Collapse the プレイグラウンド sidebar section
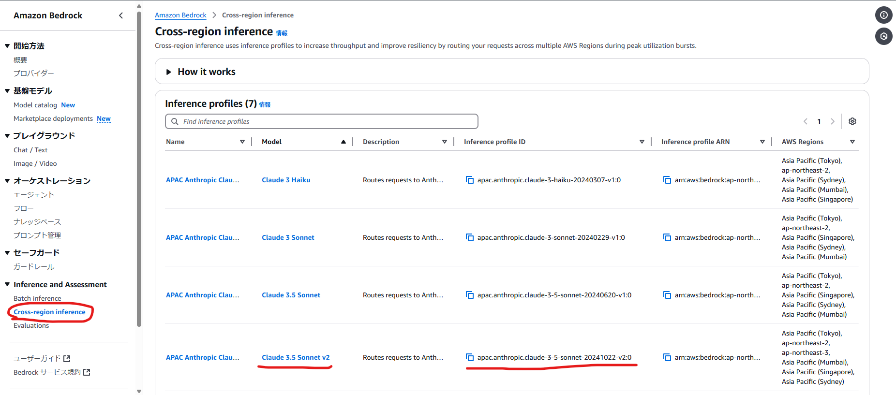This screenshot has width=896, height=395. 7,136
